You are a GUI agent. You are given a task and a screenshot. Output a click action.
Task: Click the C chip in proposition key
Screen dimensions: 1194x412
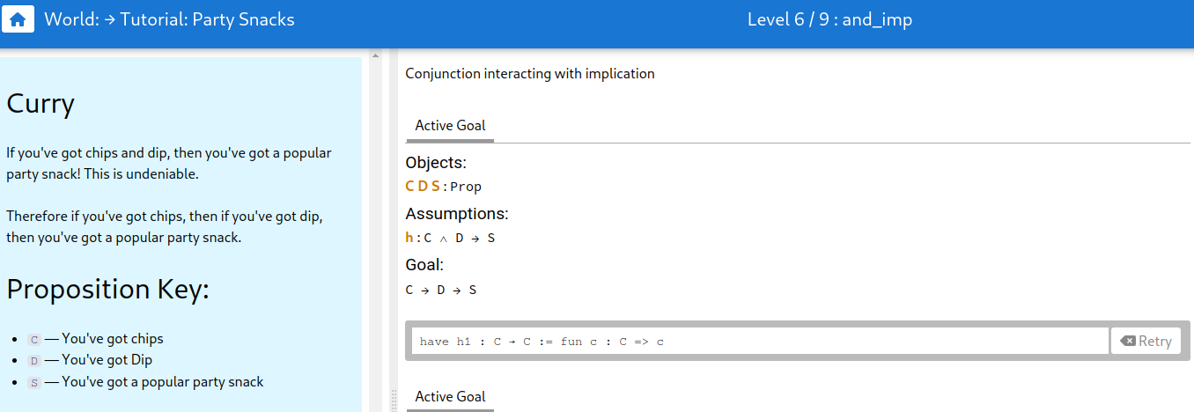[34, 339]
